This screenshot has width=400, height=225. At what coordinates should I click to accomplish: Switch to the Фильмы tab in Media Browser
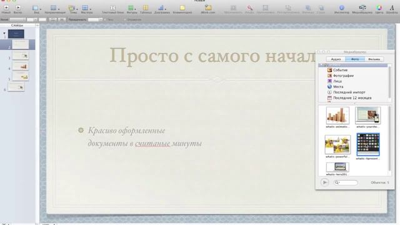point(374,59)
